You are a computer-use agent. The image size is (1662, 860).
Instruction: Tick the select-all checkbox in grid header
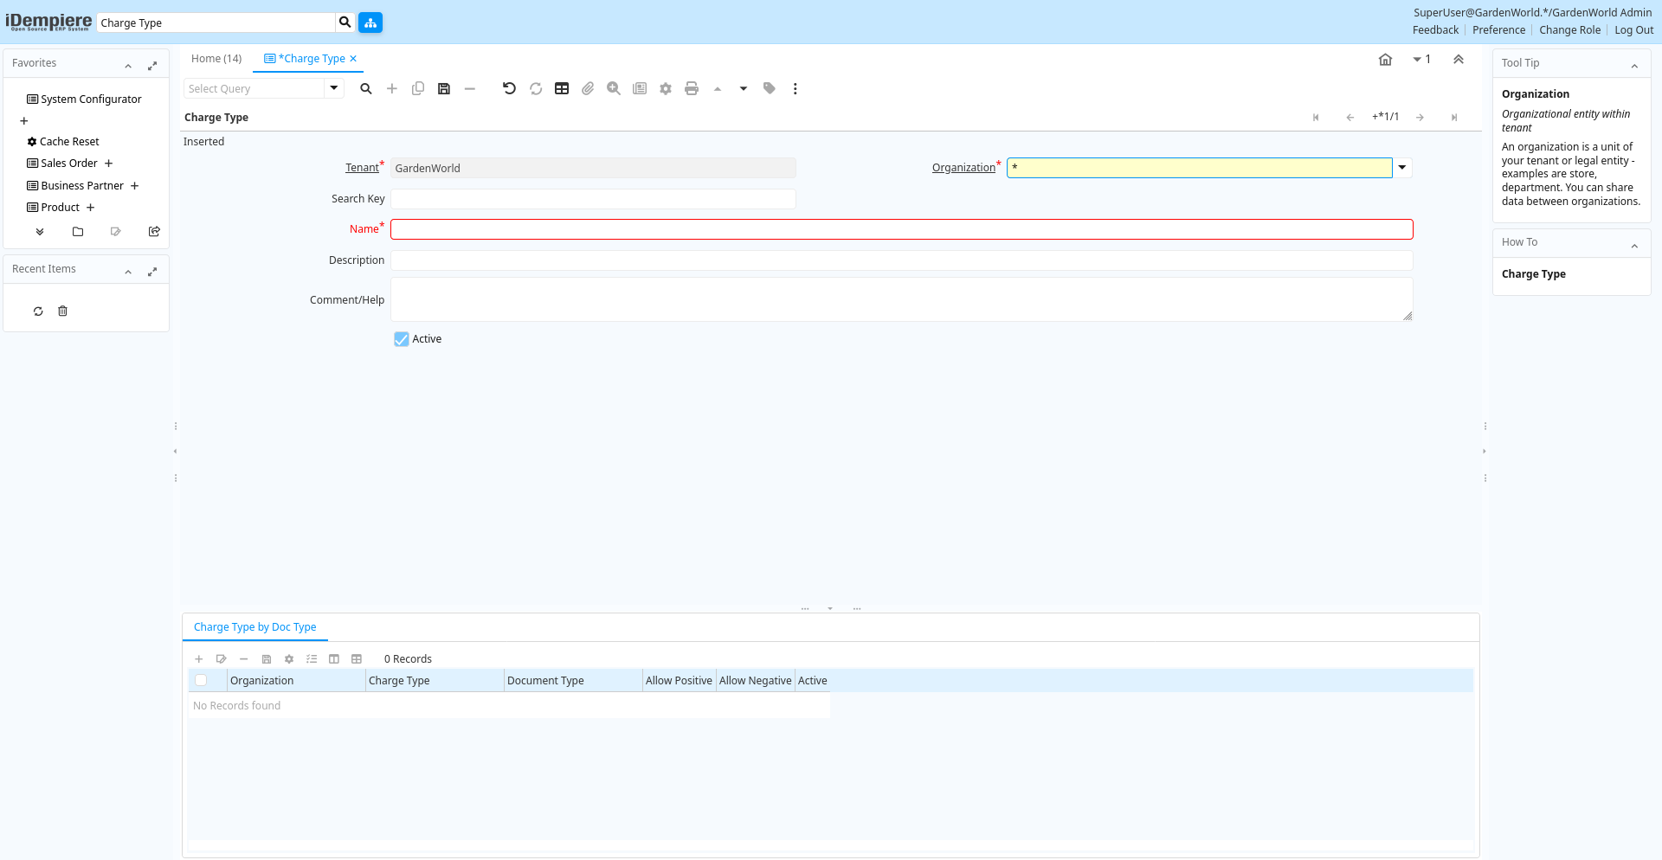point(201,681)
